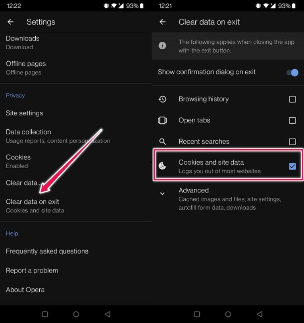Tap the cookie icon for Cookies and site data
Screen dimensions: 304x323
[162, 166]
